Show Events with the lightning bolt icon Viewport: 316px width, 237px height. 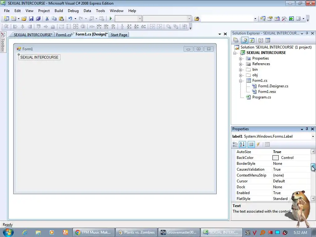coord(258,144)
